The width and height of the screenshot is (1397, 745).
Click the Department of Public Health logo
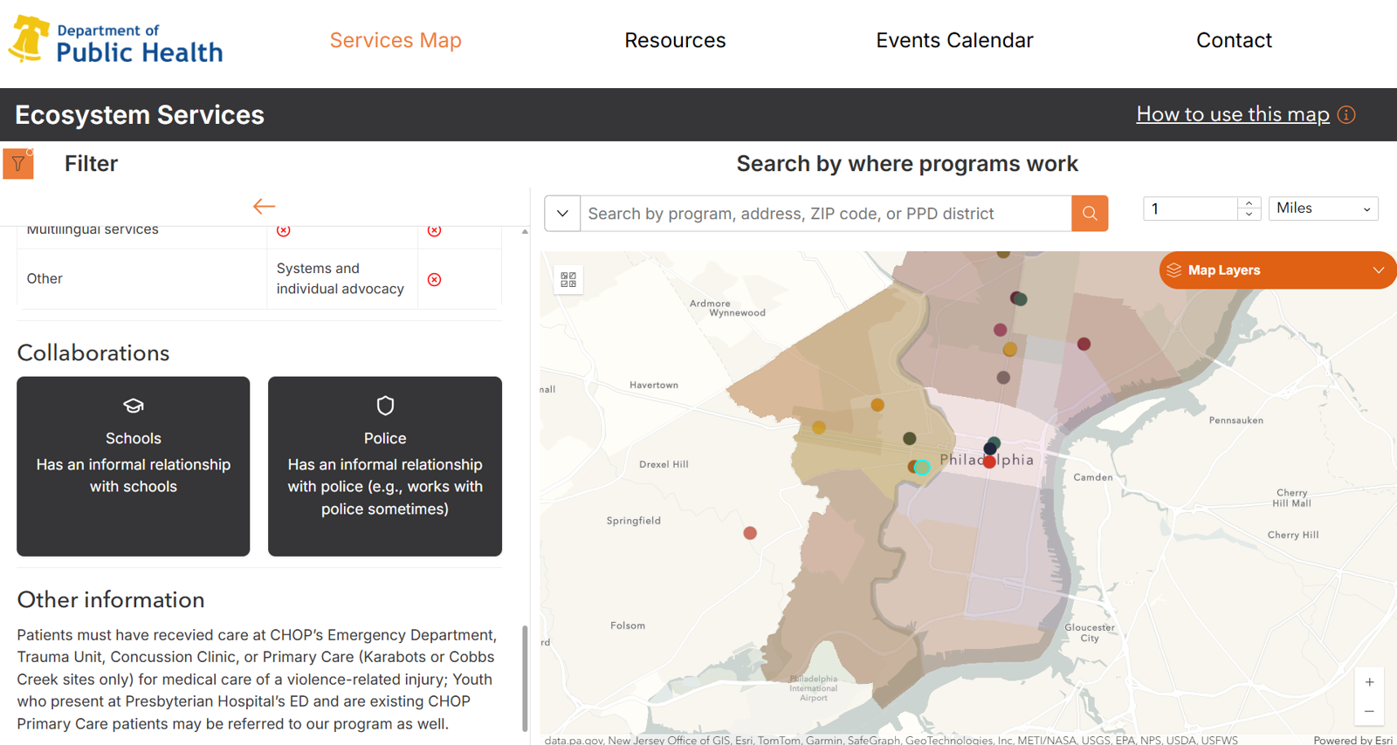coord(116,41)
